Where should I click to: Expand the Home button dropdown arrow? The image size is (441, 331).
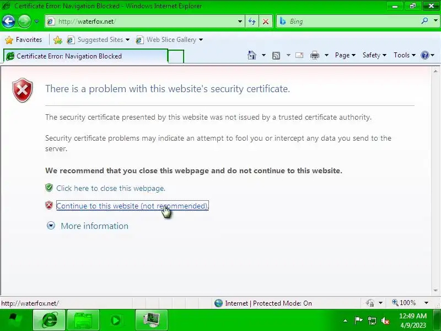(263, 55)
